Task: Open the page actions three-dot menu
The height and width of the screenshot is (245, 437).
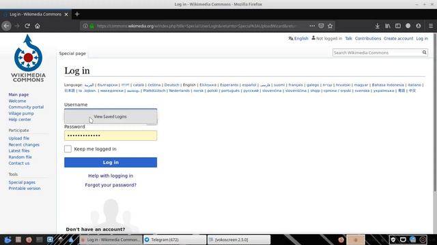Action: [312, 26]
